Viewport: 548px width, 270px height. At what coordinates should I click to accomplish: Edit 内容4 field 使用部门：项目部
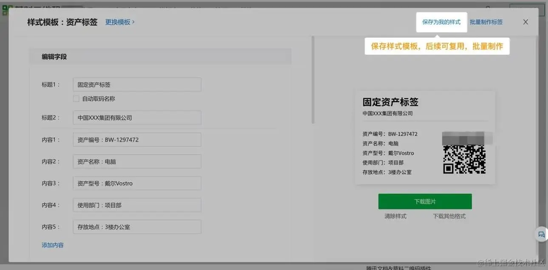click(x=137, y=205)
